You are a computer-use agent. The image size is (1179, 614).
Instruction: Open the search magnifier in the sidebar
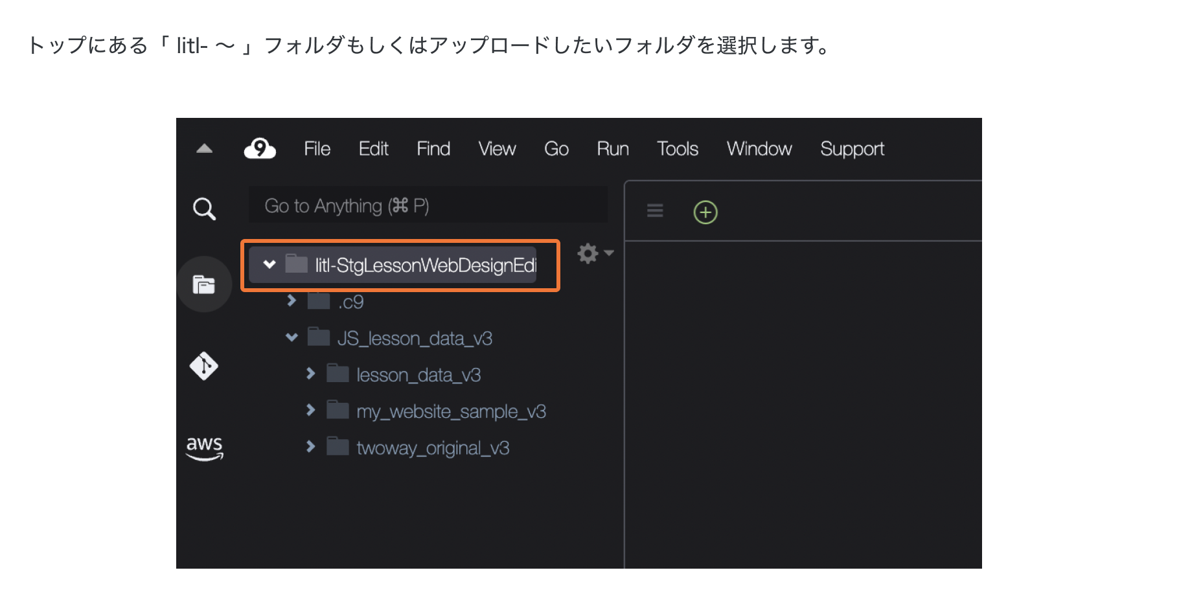pyautogui.click(x=204, y=209)
